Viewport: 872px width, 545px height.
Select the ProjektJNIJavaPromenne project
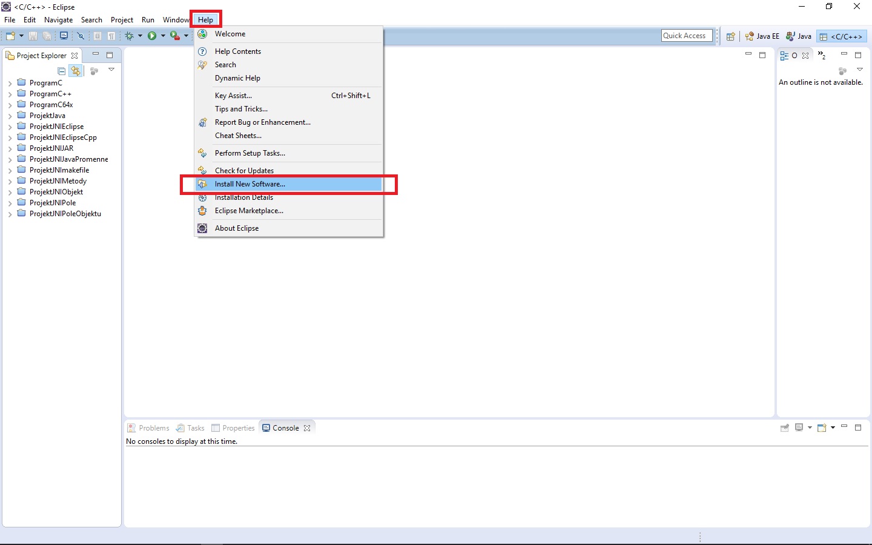pos(68,159)
